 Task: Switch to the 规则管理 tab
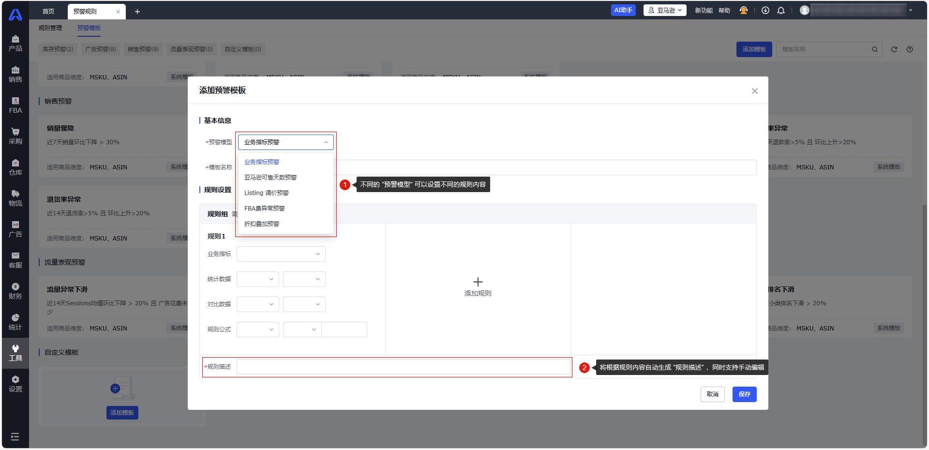pyautogui.click(x=50, y=28)
